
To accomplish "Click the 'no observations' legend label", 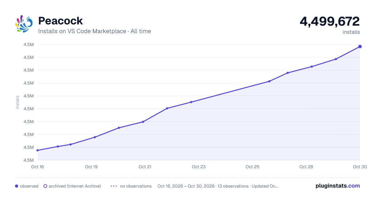I will coord(136,186).
